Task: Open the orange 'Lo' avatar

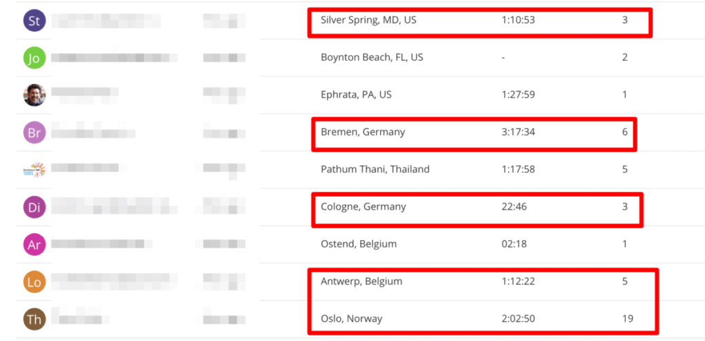Action: point(34,281)
